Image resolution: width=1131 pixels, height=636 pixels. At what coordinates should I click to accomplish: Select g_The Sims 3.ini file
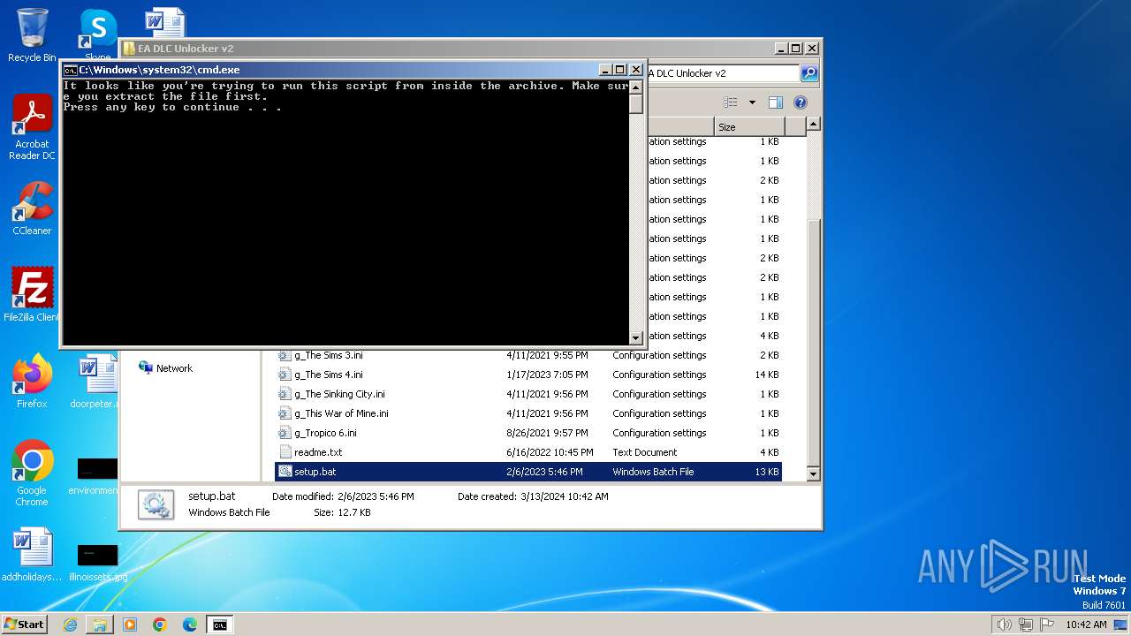tap(528, 355)
